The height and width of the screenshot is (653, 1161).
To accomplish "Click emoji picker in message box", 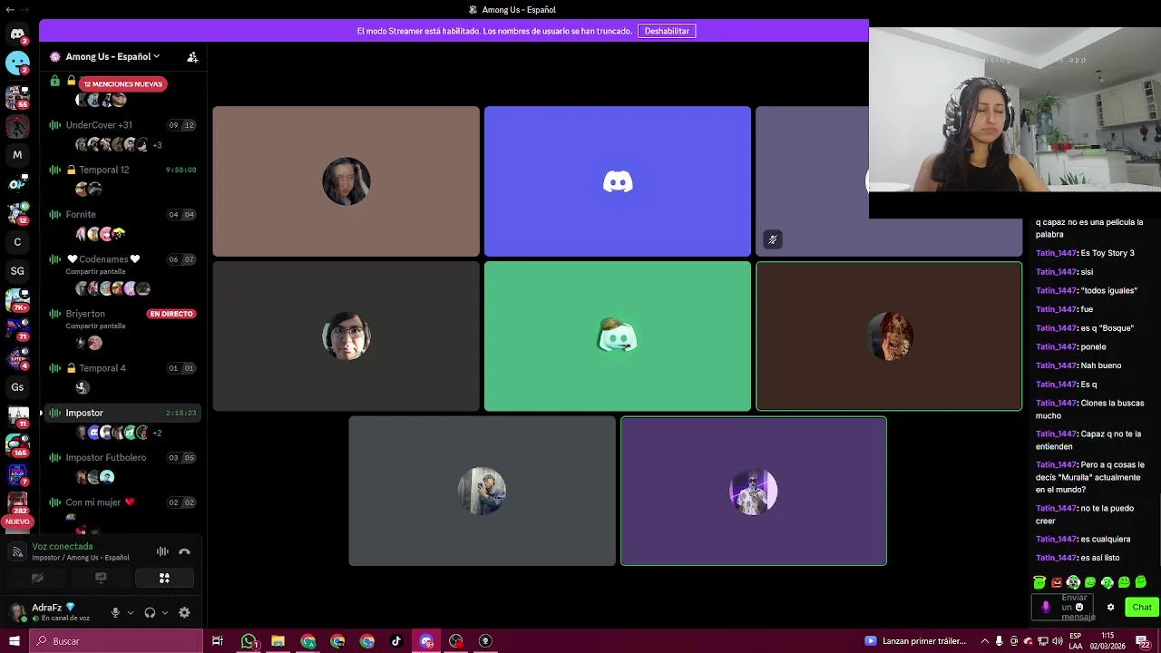I will 1078,607.
